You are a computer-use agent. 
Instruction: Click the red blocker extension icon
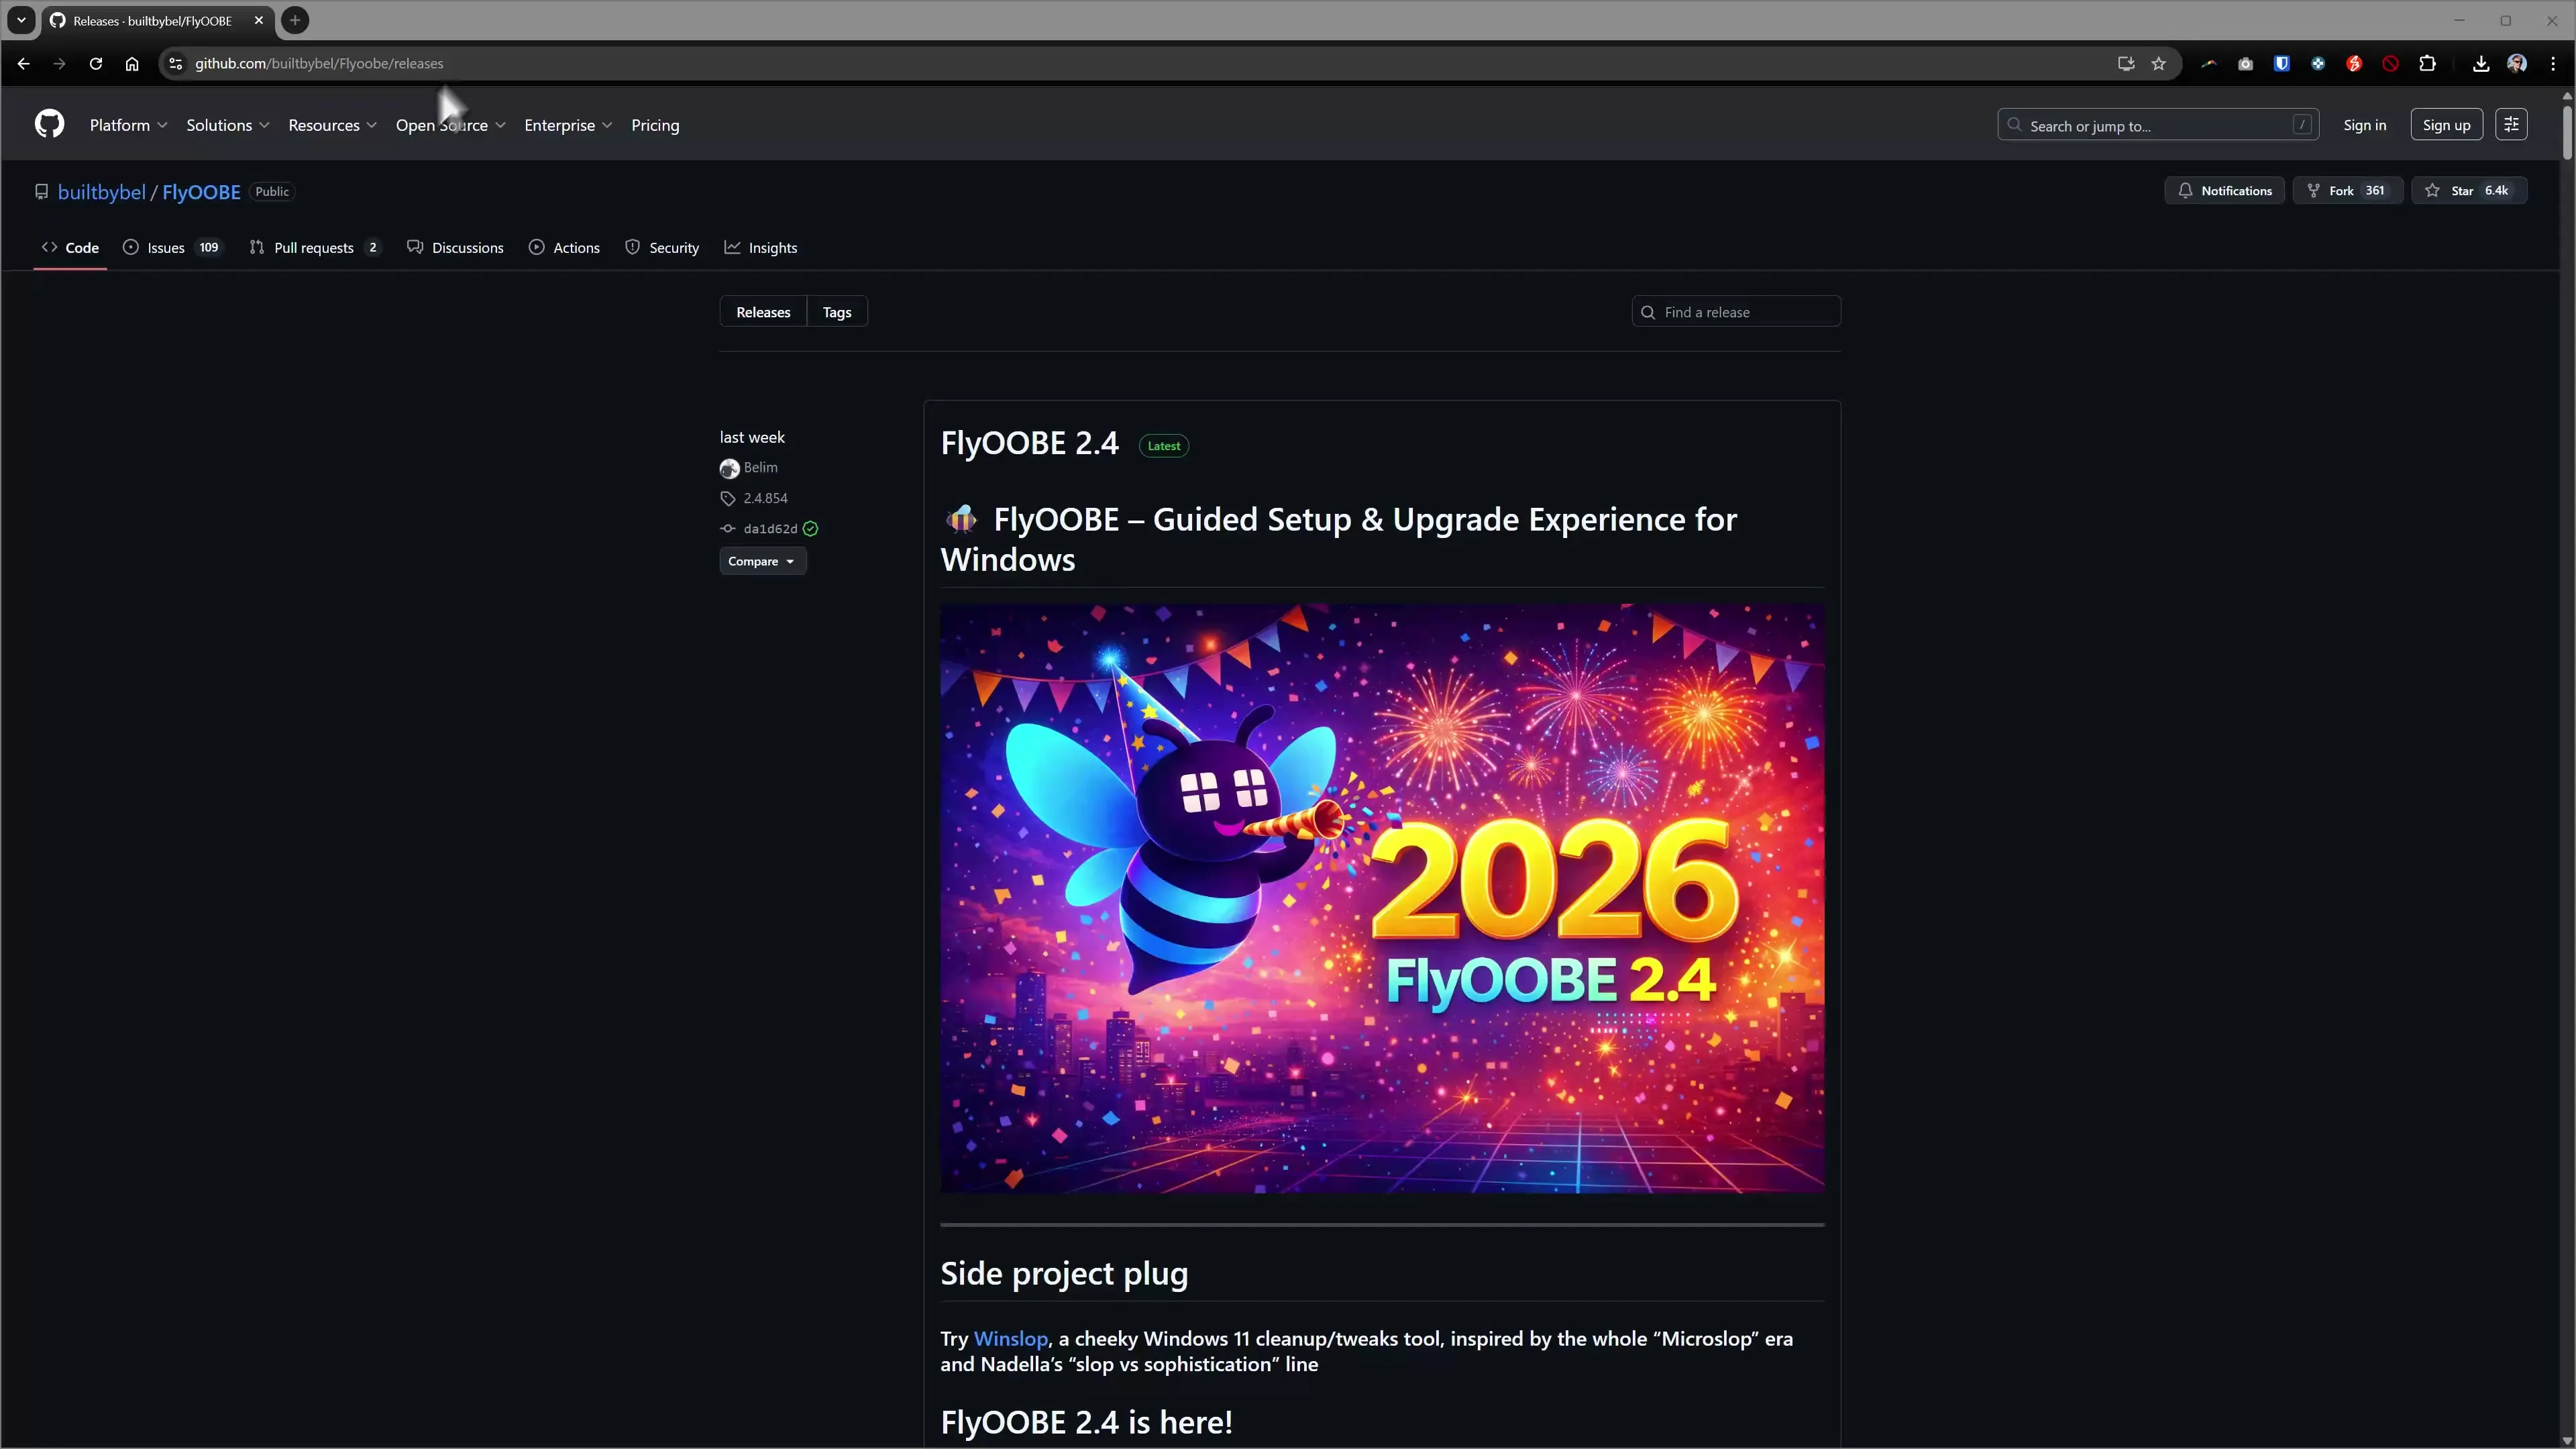(x=2390, y=63)
